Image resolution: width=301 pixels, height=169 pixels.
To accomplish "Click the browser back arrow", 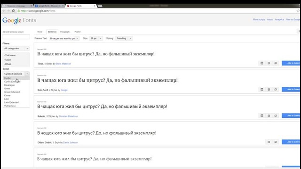I will tap(4, 11).
